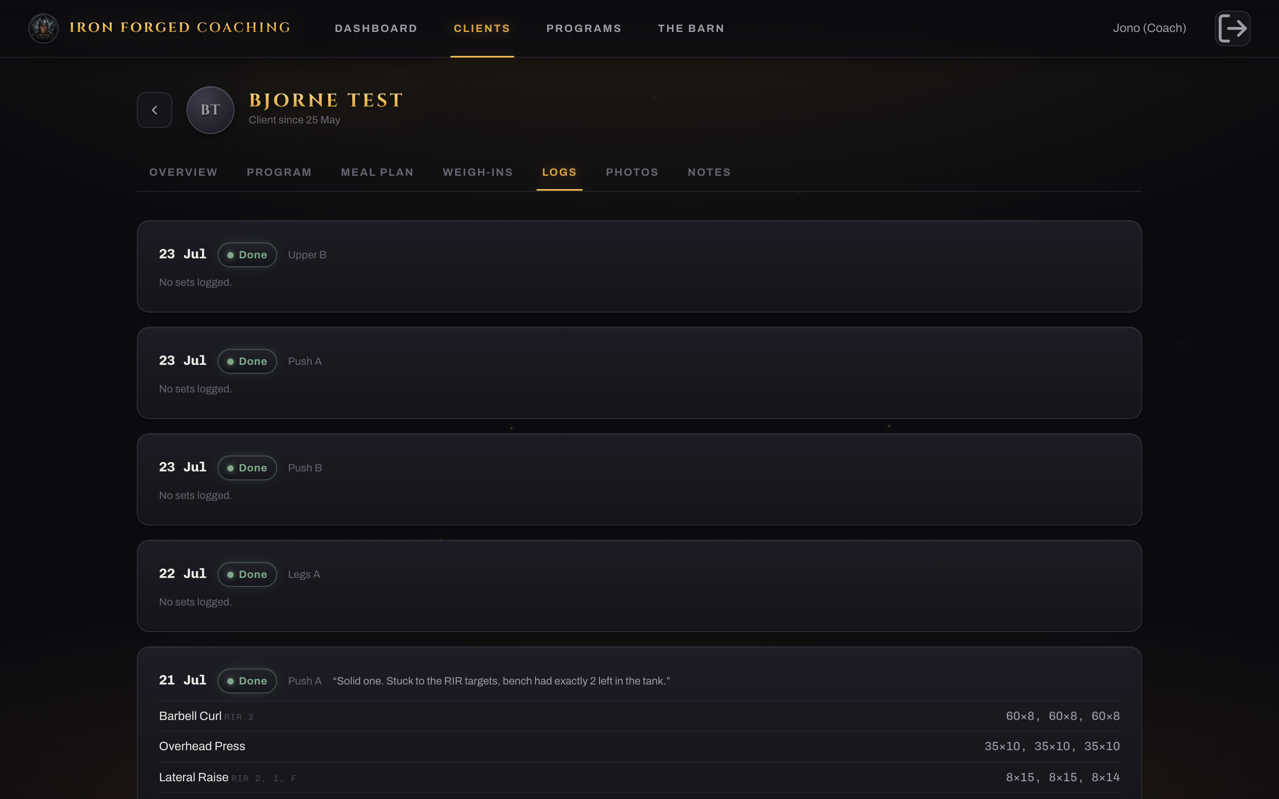1279x799 pixels.
Task: Click the Jono (Coach) user label
Action: pos(1149,28)
